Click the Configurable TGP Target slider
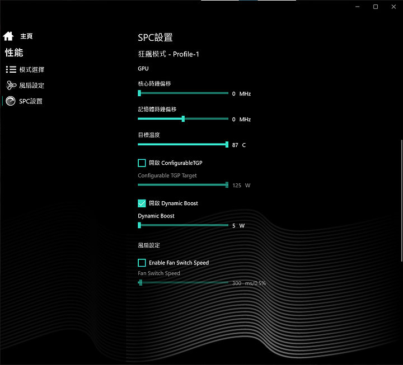The image size is (403, 365). tap(183, 185)
